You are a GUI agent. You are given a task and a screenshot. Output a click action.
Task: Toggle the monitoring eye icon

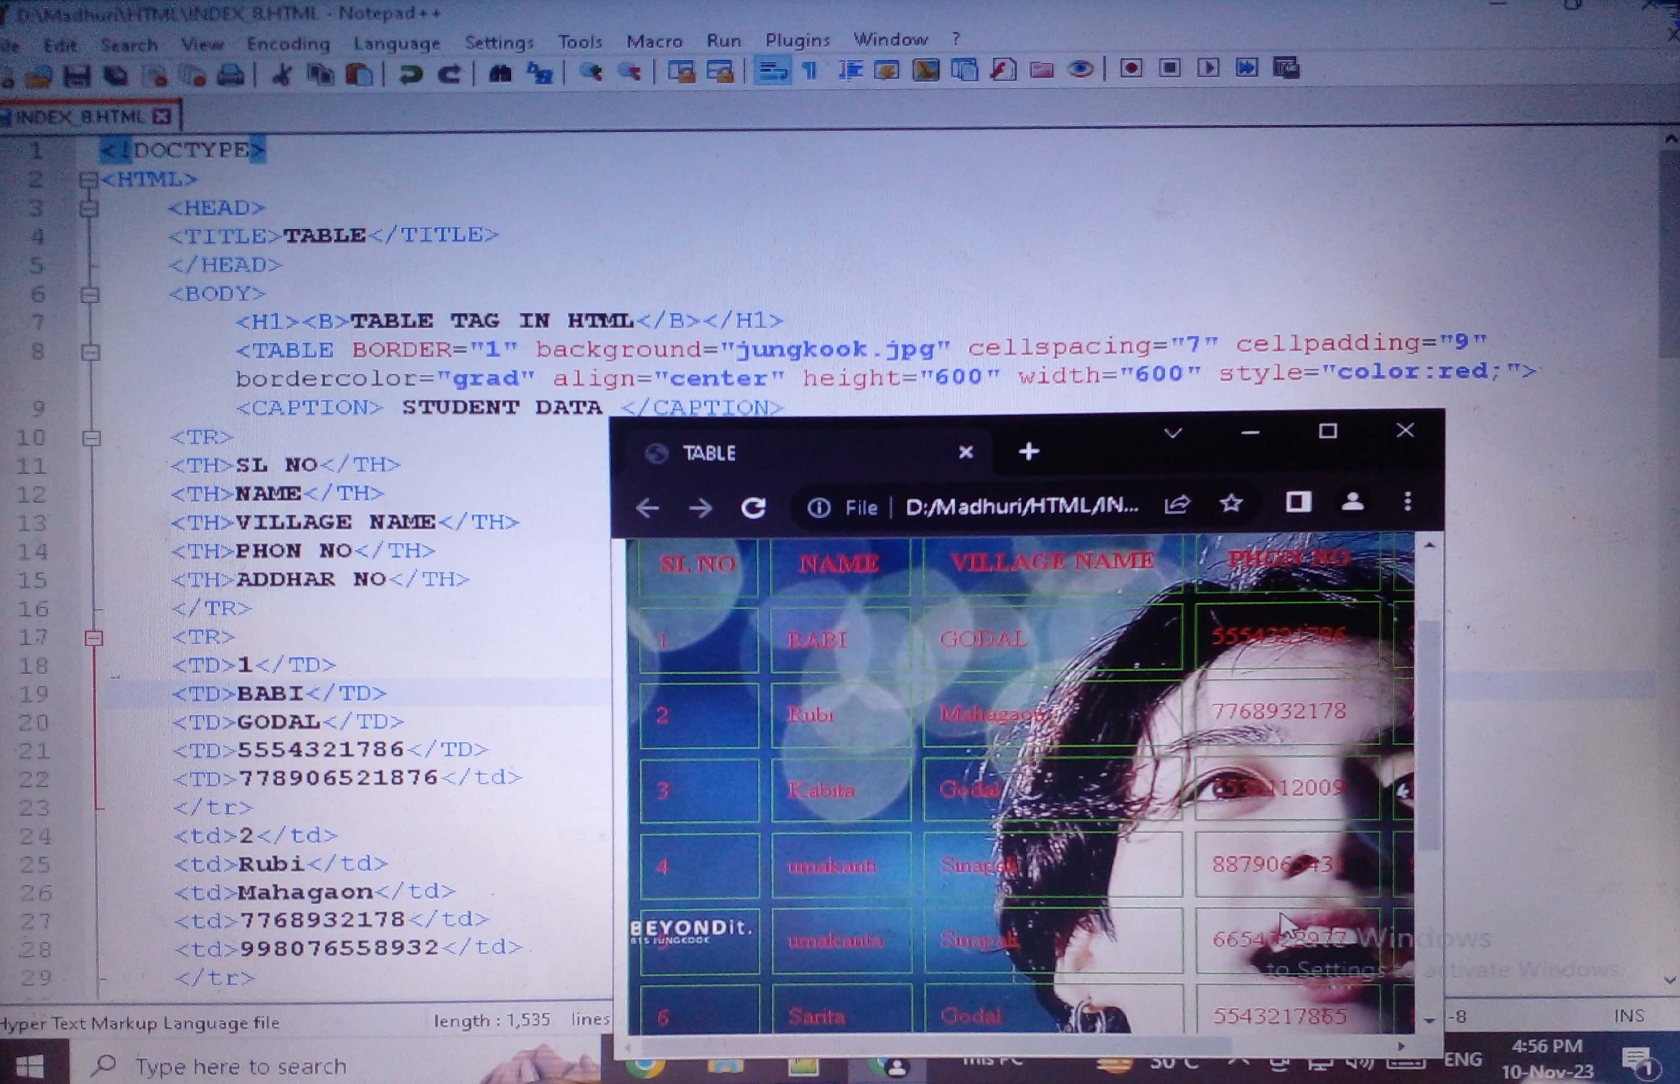tap(1080, 69)
